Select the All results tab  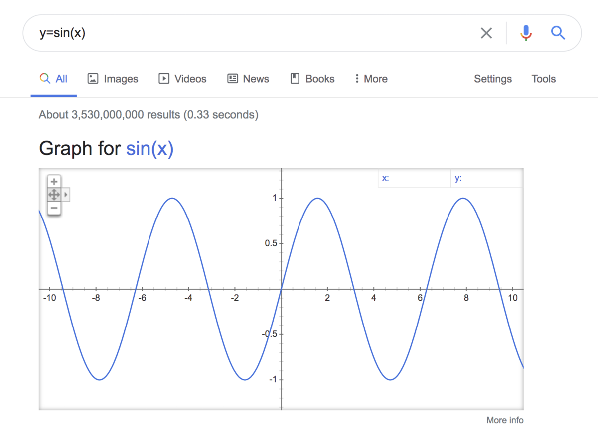coord(53,78)
